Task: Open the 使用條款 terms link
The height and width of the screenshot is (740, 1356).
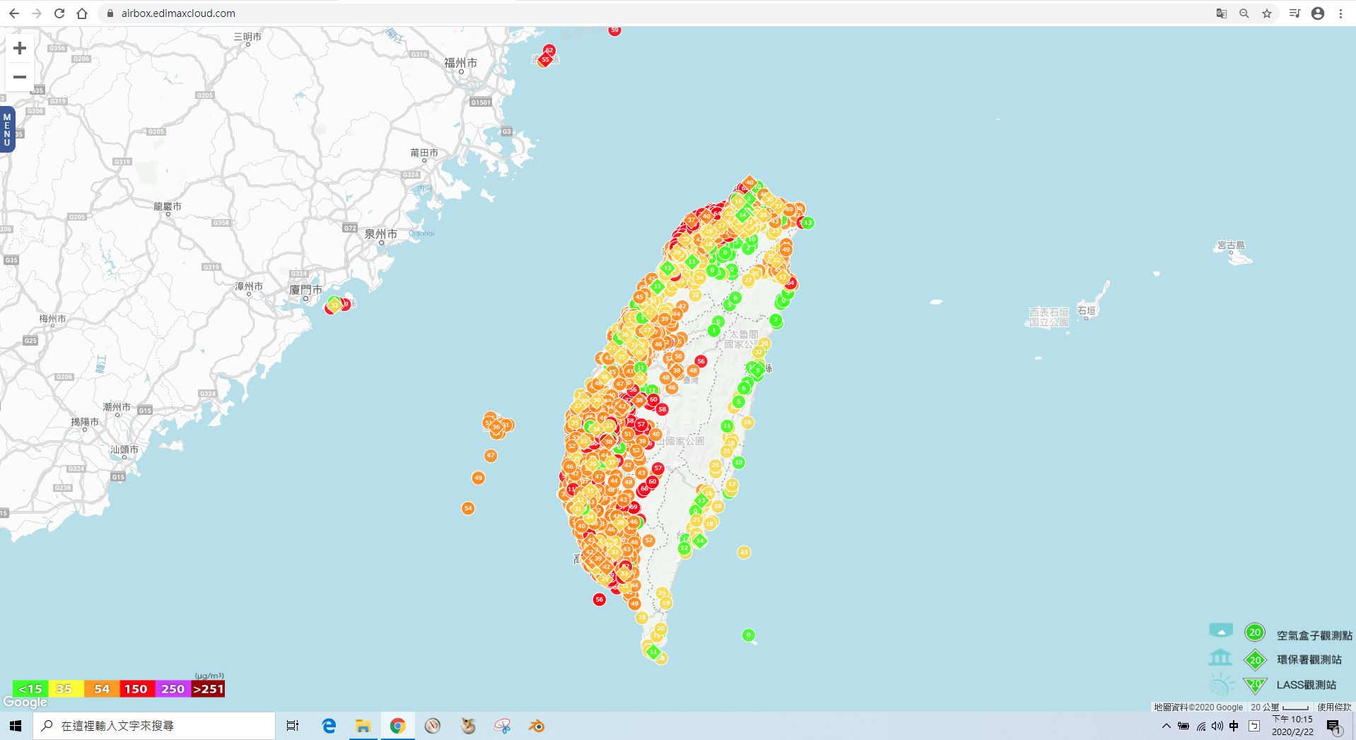Action: (1333, 707)
